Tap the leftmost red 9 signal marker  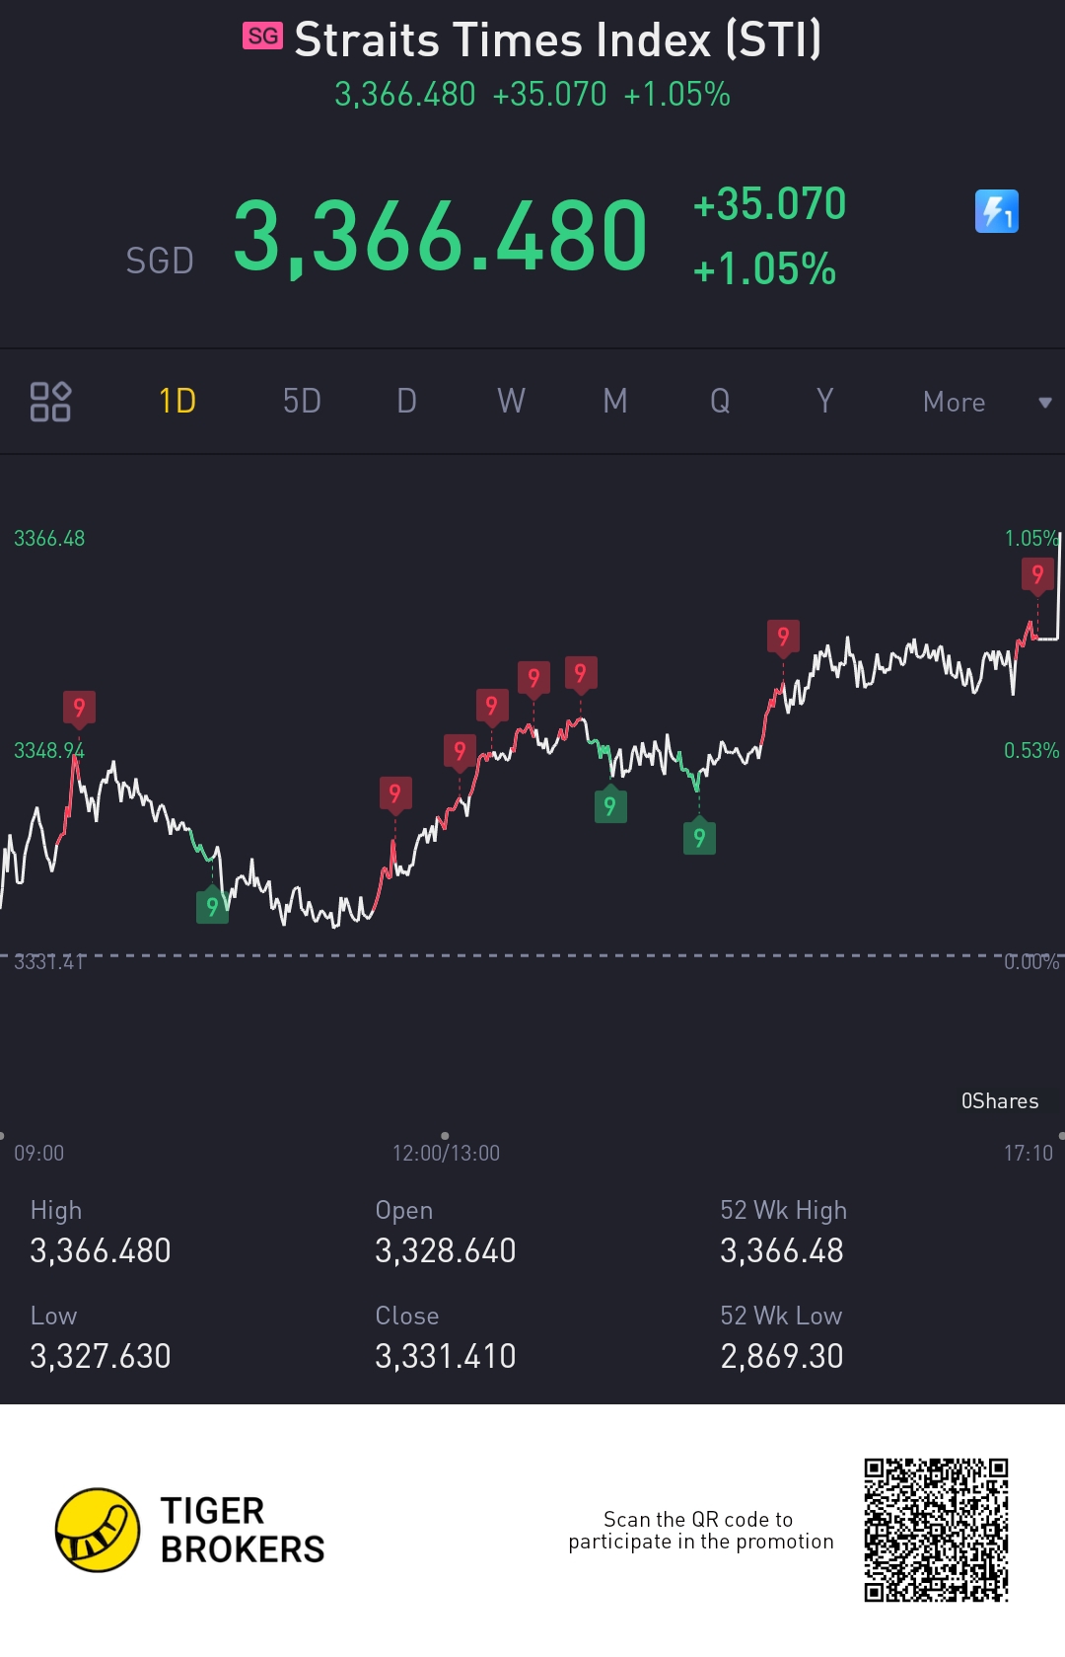point(79,707)
